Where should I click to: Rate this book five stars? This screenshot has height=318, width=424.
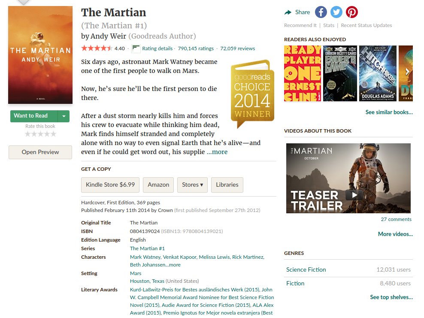(x=54, y=134)
